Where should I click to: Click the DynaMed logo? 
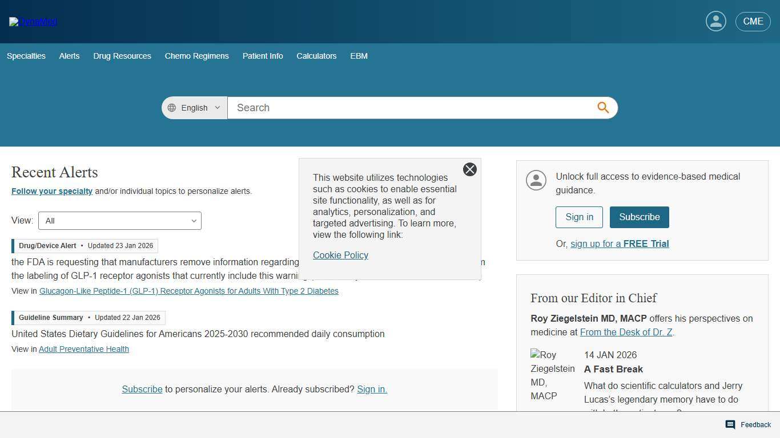33,22
